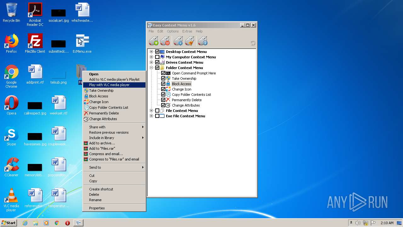The image size is (403, 227).
Task: Select the weekset.rtf document icon
Action: pos(59,105)
